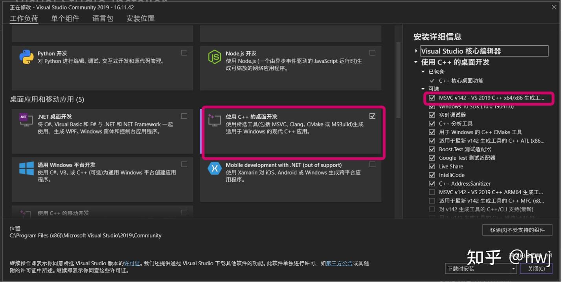Click the Python development workload icon
Viewport: 566px width, 284px height.
(x=26, y=57)
